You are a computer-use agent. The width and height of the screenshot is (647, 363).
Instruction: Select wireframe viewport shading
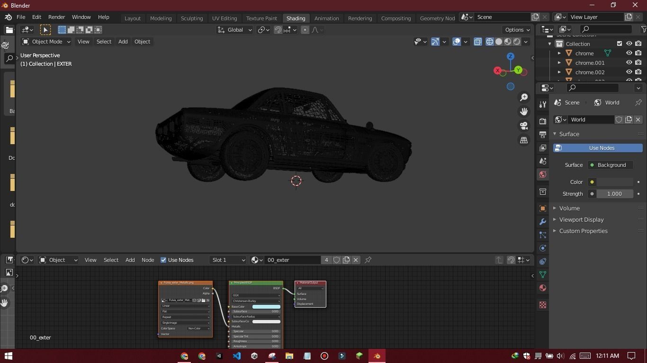pos(490,42)
